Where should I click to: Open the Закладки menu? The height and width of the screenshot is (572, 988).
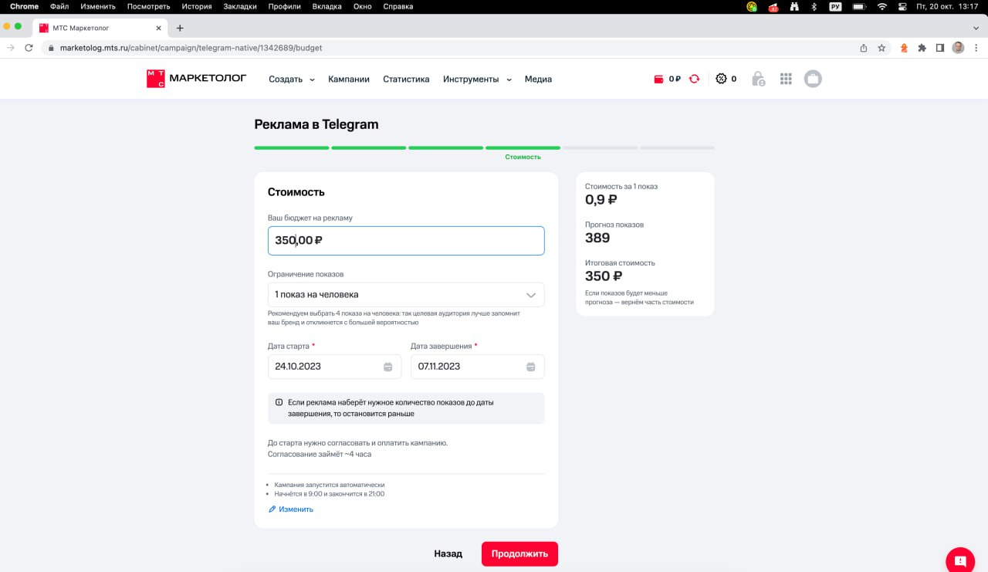240,6
